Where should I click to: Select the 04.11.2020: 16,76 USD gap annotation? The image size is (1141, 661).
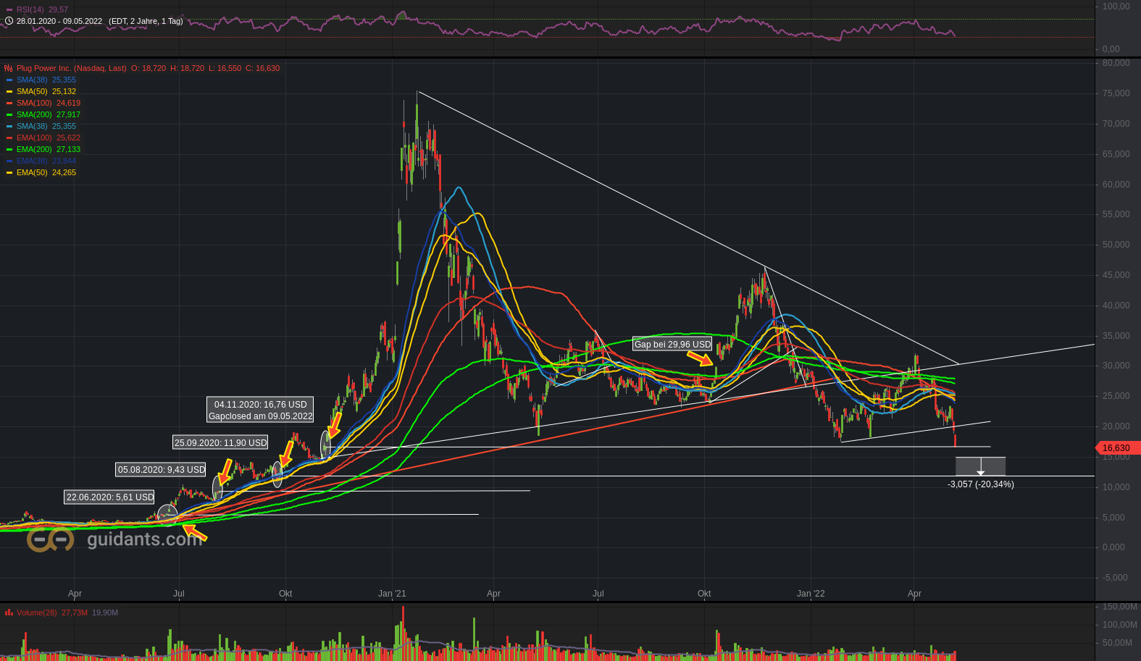coord(261,411)
